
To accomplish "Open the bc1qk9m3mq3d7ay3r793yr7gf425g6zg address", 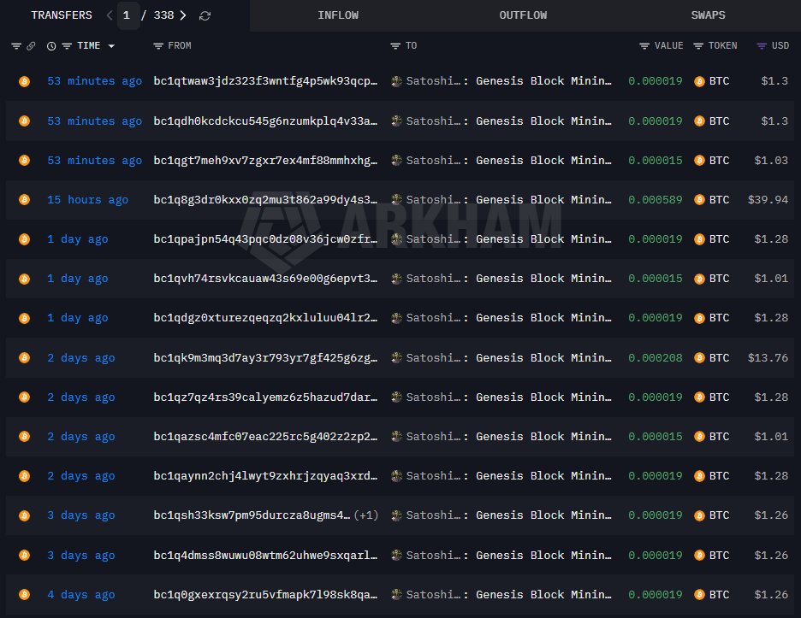I will (x=265, y=358).
